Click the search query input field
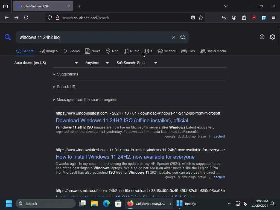280x210 pixels. [x=94, y=37]
